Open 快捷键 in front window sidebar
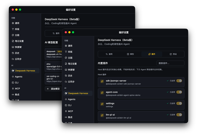This screenshot has height=135, width=197. [70, 70]
